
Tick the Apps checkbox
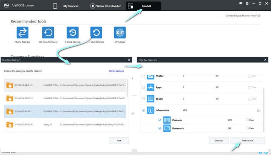(x=144, y=87)
